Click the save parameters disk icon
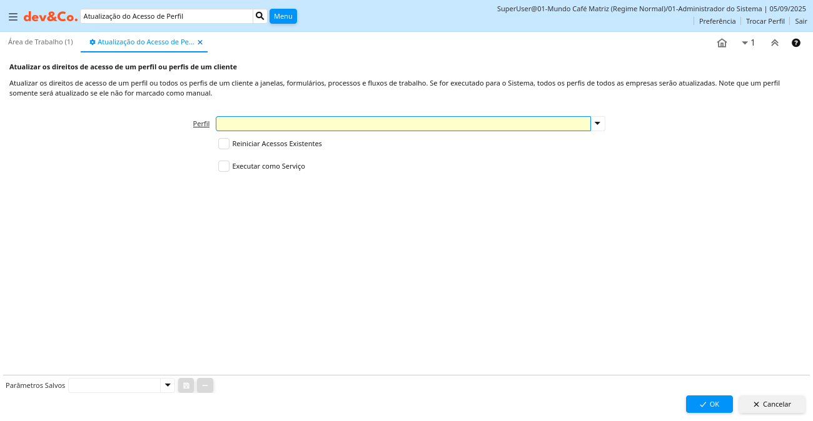The width and height of the screenshot is (813, 421). (186, 385)
